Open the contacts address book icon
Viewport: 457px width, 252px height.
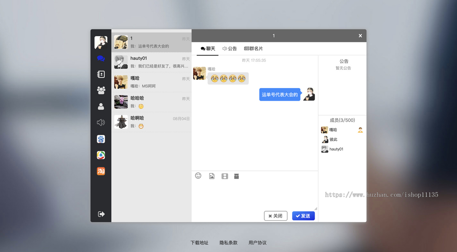tap(101, 74)
